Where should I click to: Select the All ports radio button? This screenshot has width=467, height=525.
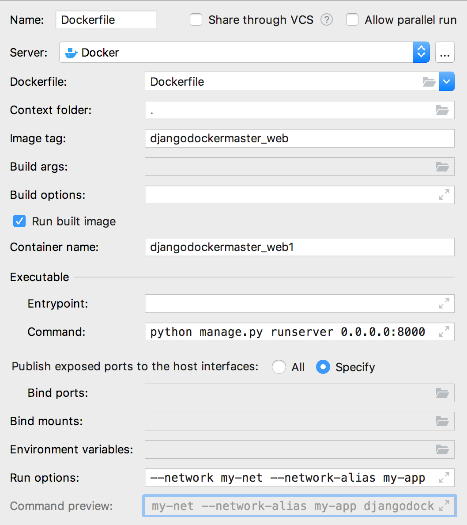[x=279, y=367]
